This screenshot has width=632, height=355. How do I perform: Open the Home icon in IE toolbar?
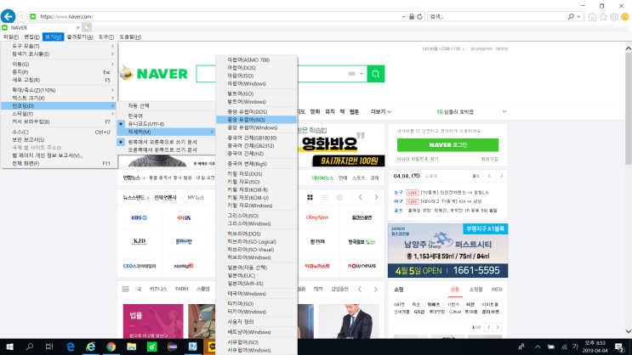[592, 16]
